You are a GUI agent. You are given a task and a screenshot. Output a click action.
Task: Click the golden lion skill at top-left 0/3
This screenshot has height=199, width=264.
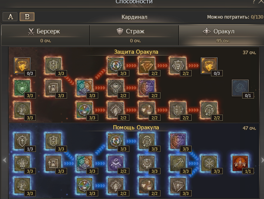(x=22, y=66)
